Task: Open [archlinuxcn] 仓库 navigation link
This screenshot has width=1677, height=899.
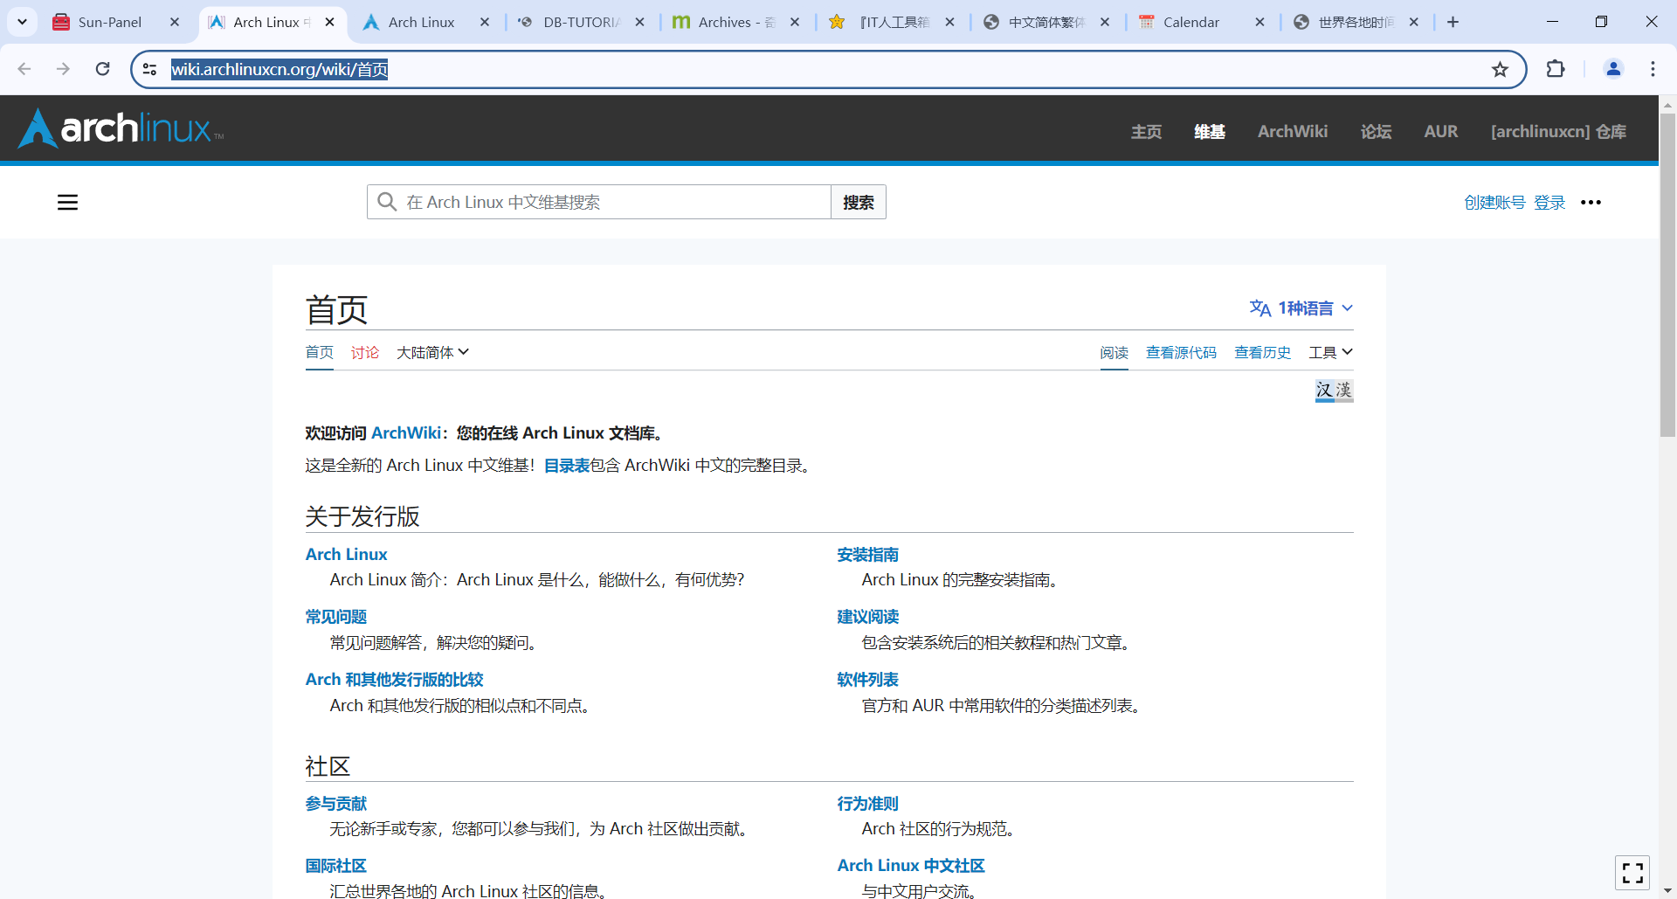Action: pos(1558,132)
